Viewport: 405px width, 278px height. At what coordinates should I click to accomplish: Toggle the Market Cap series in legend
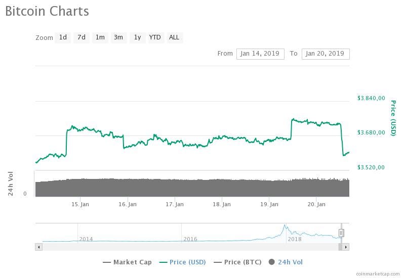pyautogui.click(x=127, y=262)
